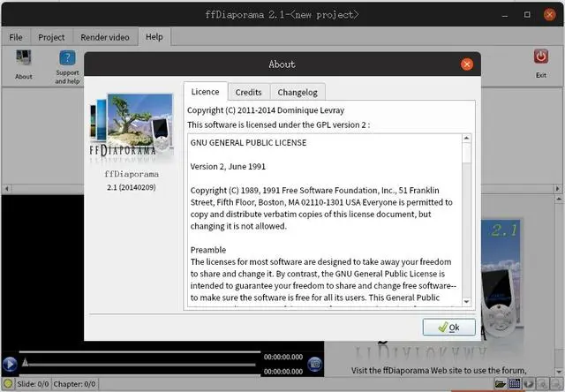565x392 pixels.
Task: Click the timeline left scroll arrow
Action: (x=7, y=188)
